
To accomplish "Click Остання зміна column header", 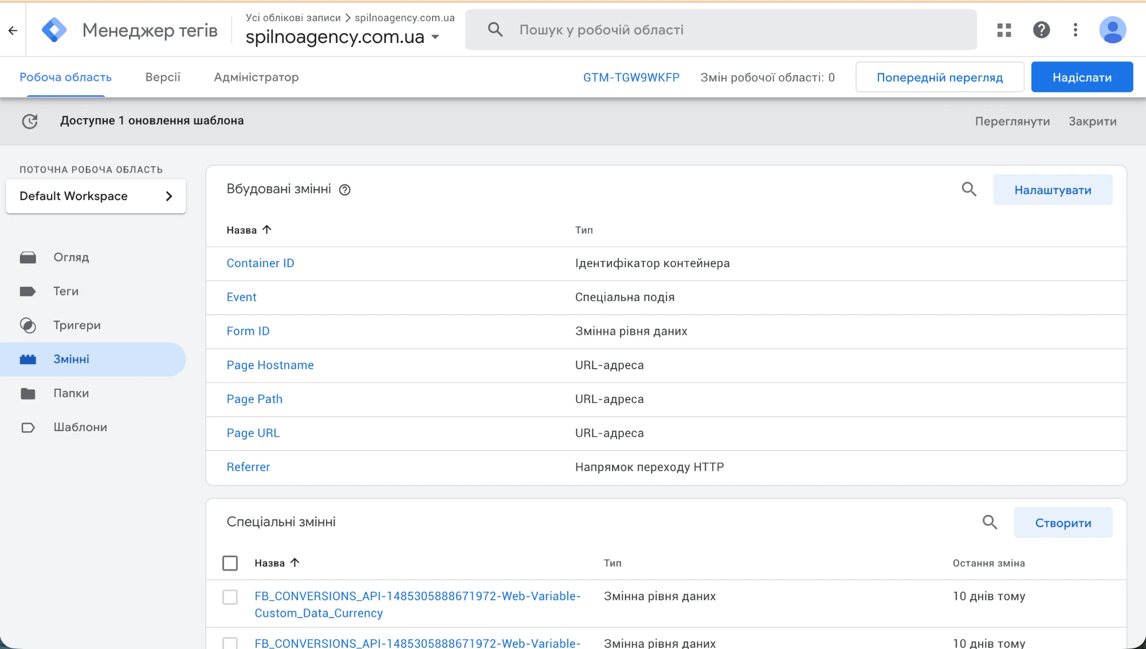I will point(988,563).
